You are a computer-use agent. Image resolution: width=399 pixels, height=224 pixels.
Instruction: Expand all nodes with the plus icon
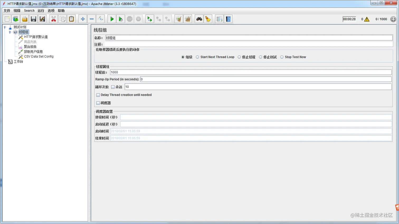83,19
